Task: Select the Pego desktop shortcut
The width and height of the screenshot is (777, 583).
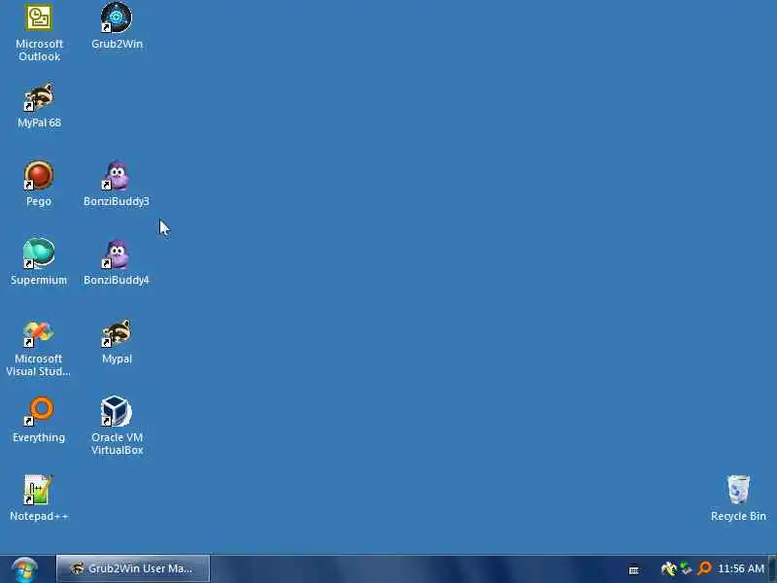Action: click(x=39, y=184)
